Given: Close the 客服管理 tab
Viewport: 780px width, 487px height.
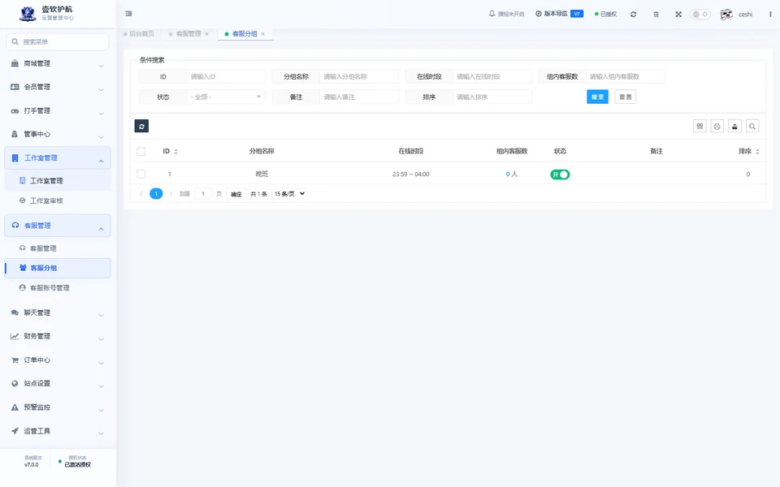Looking at the screenshot, I should (207, 34).
